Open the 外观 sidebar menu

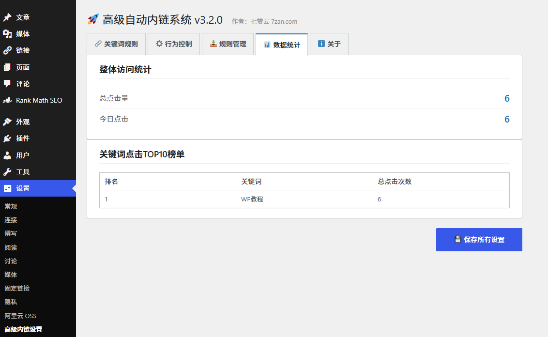pos(38,122)
